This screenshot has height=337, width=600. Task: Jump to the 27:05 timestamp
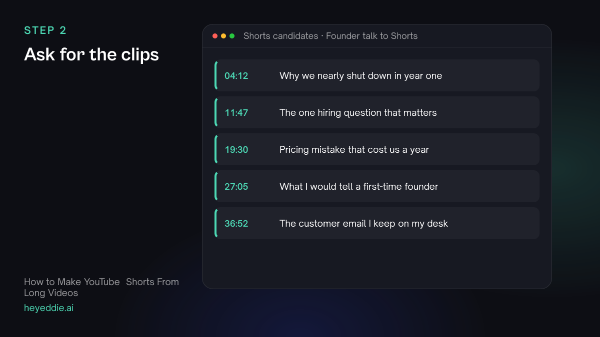pyautogui.click(x=236, y=187)
